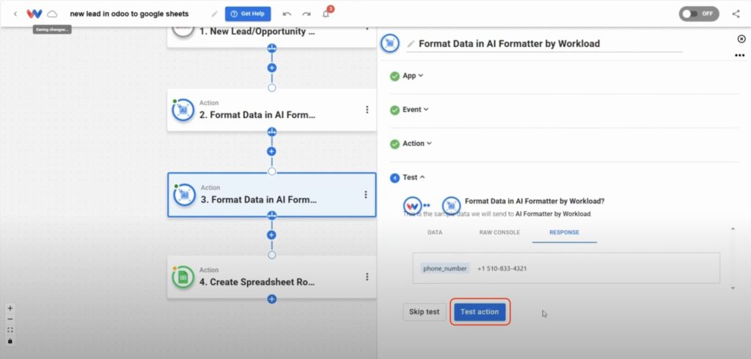Open step 2 Format Data card
The image size is (751, 359).
click(x=271, y=110)
